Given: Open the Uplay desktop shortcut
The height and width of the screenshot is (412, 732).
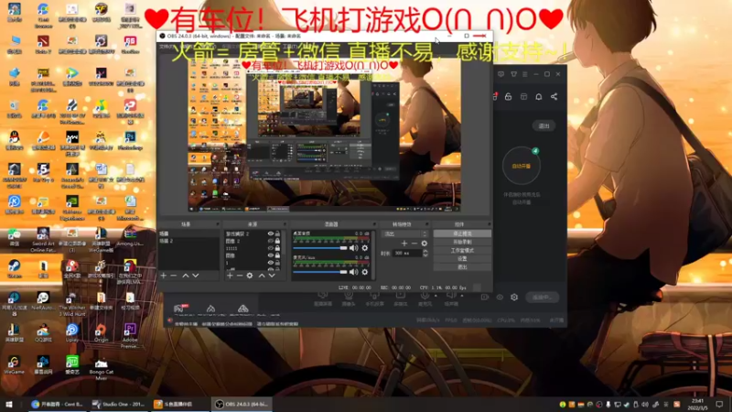Looking at the screenshot, I should point(72,333).
